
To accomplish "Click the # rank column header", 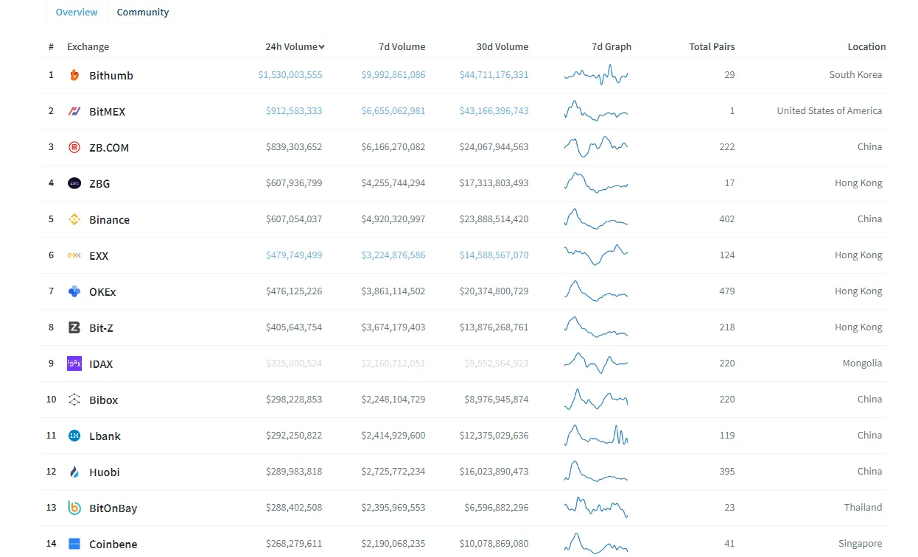I will tap(51, 46).
